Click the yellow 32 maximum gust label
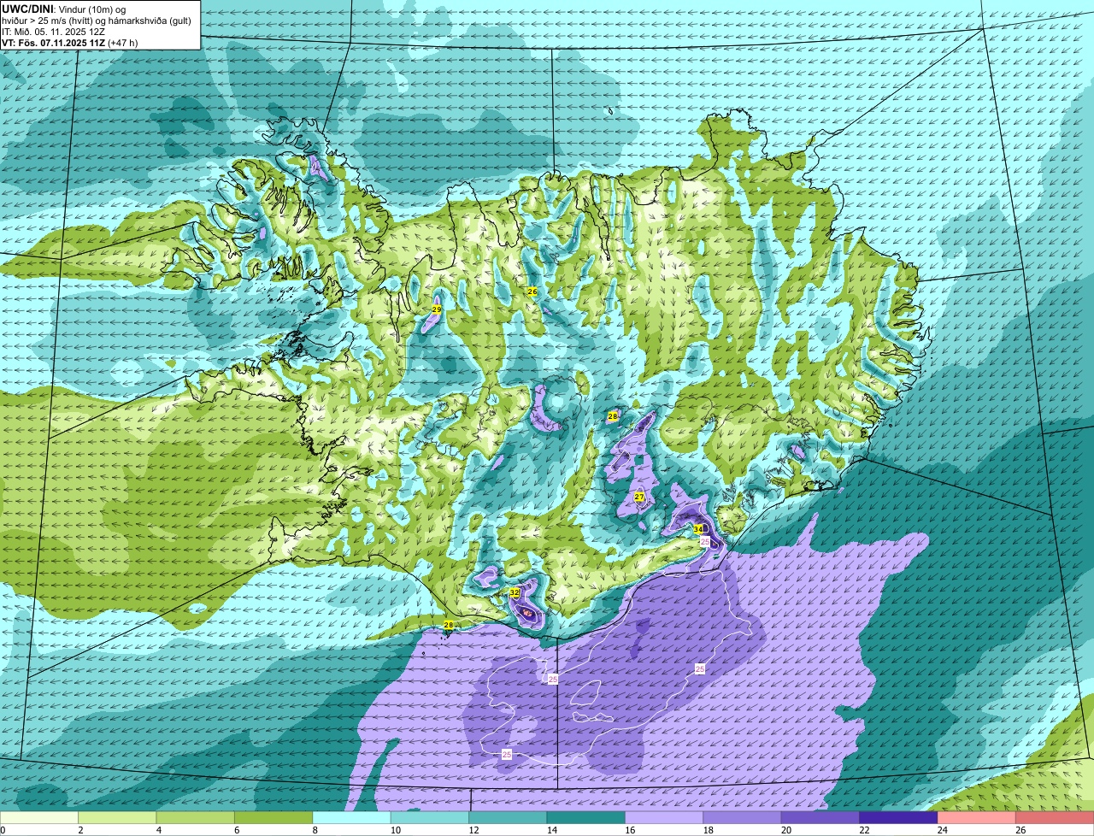Viewport: 1094px width, 836px height. tap(515, 592)
